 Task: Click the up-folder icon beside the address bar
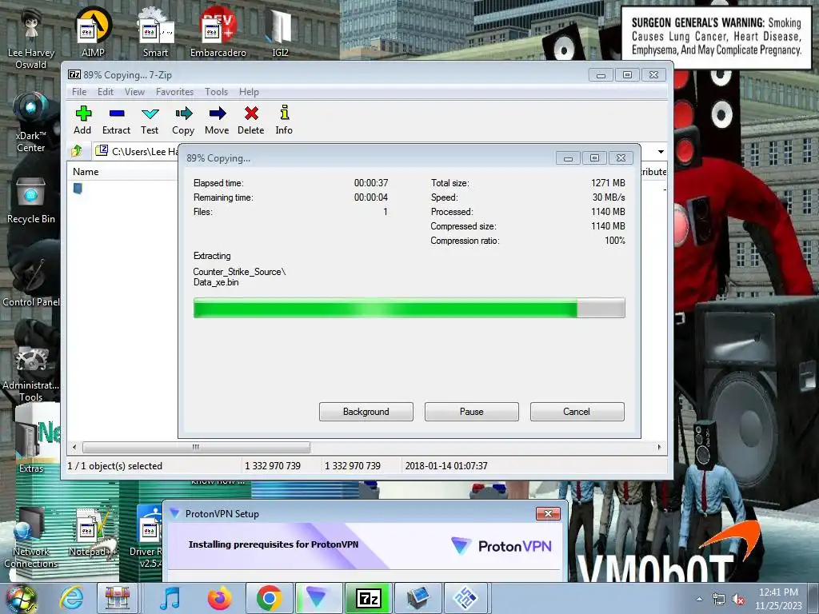coord(77,151)
